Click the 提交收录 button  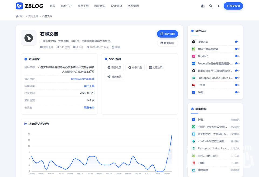(x=233, y=6)
